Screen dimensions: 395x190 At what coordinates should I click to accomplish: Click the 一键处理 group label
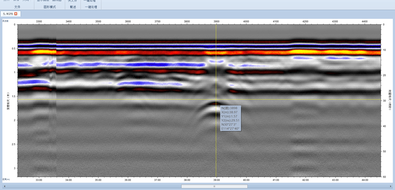[x=91, y=7]
